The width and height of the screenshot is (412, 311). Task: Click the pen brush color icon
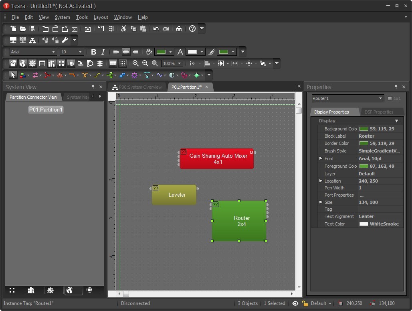tap(212, 52)
